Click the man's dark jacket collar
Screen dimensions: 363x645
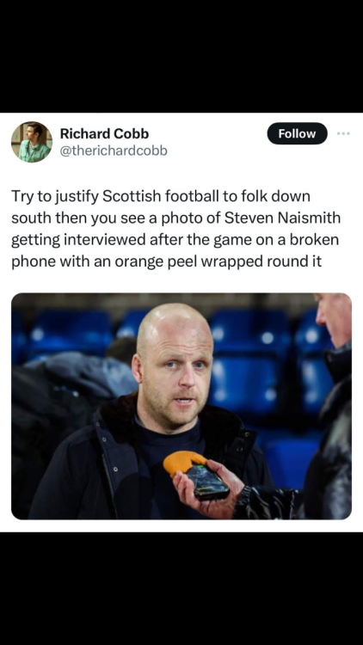(x=120, y=415)
